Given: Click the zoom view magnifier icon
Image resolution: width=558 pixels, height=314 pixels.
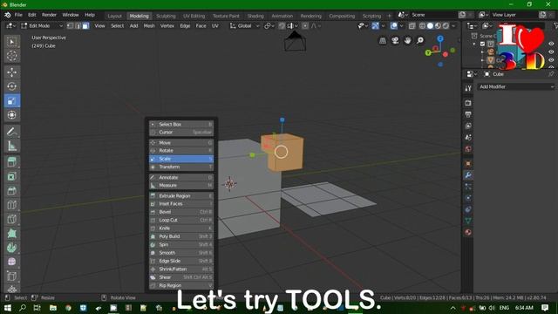Looking at the screenshot, I should pos(420,41).
